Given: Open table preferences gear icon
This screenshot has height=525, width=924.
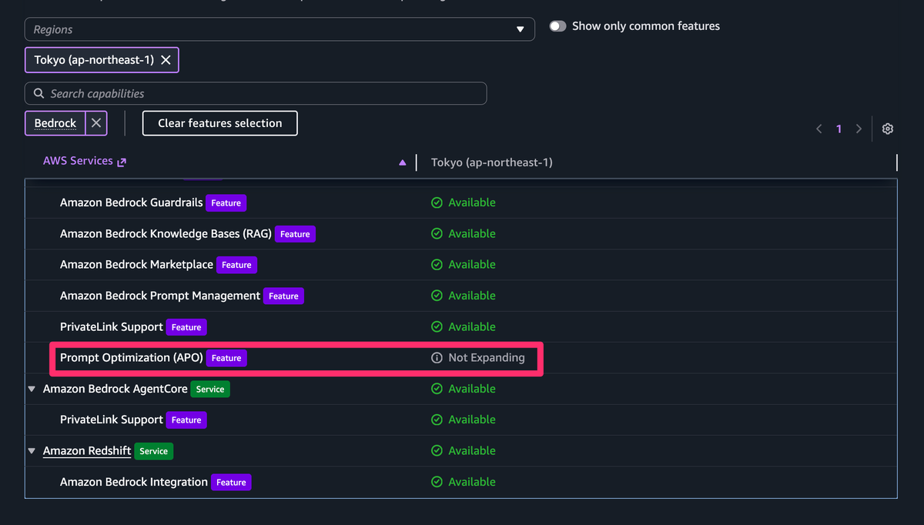Looking at the screenshot, I should click(888, 129).
